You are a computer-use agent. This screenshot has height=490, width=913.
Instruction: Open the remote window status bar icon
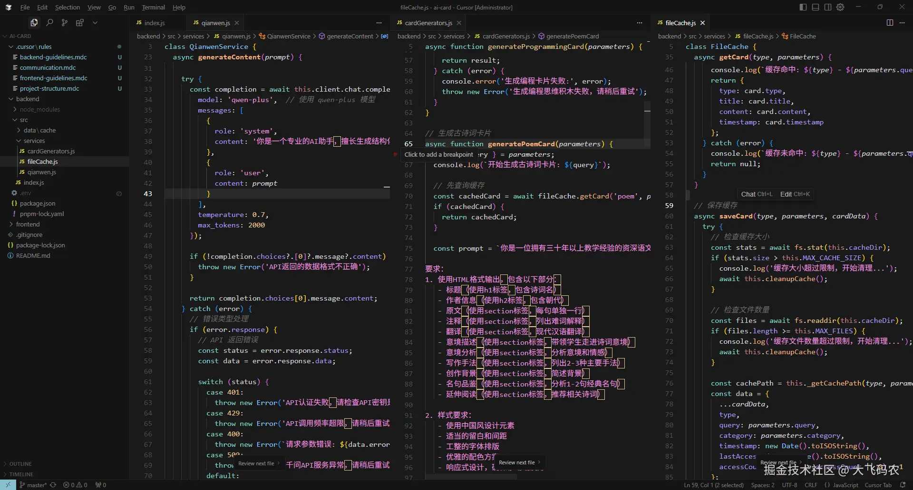pos(8,485)
